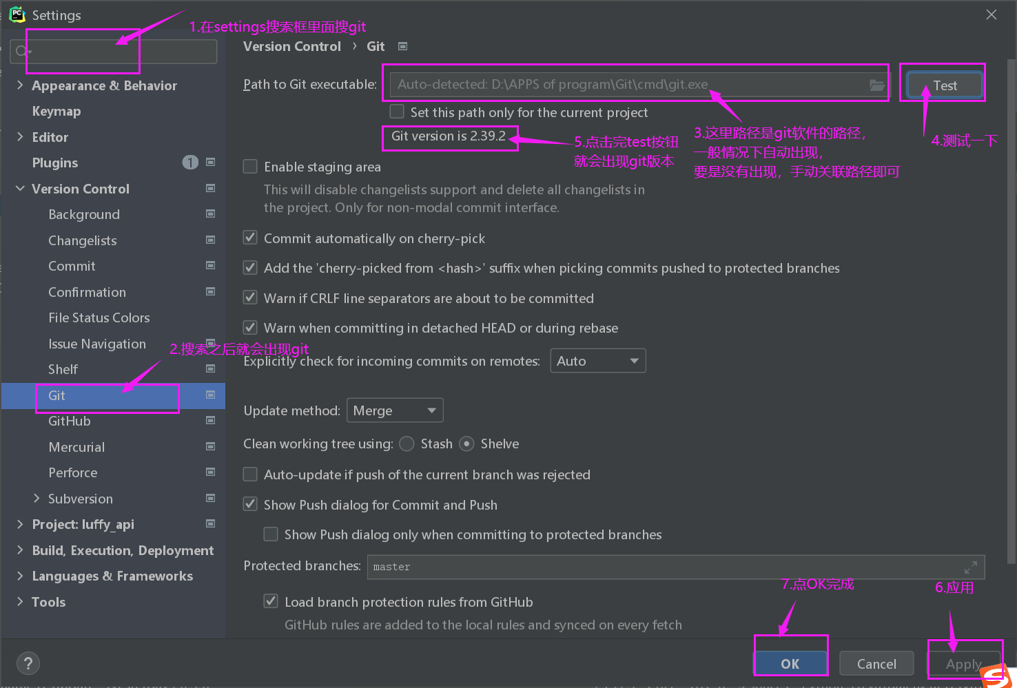
Task: Click the Test button for Git executable
Action: coord(945,85)
